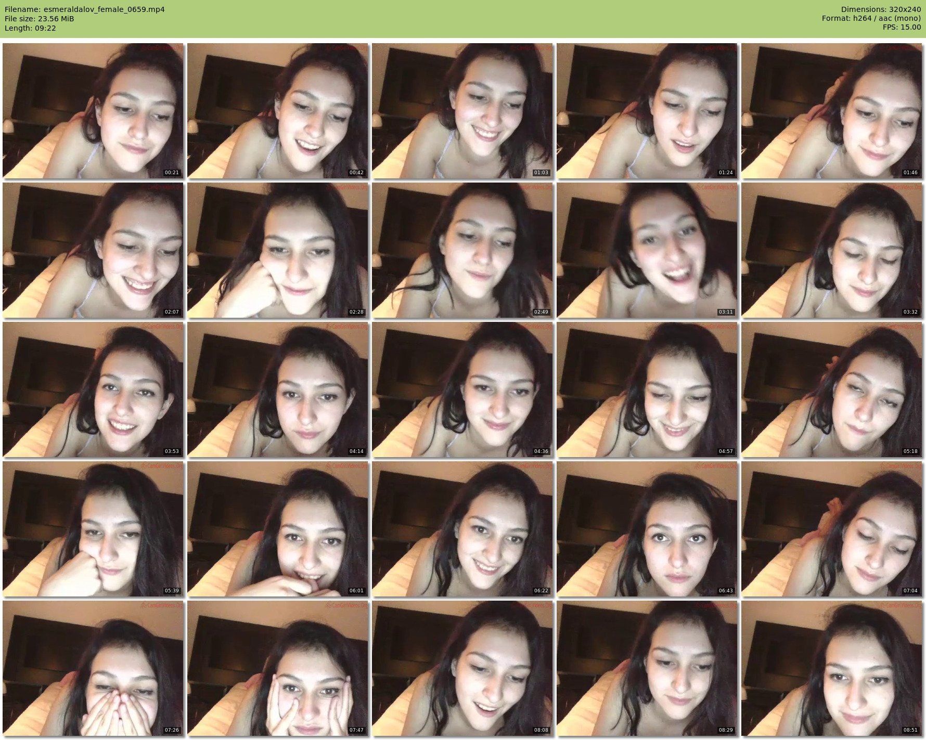Select the thumbnail at 04:14

[278, 390]
